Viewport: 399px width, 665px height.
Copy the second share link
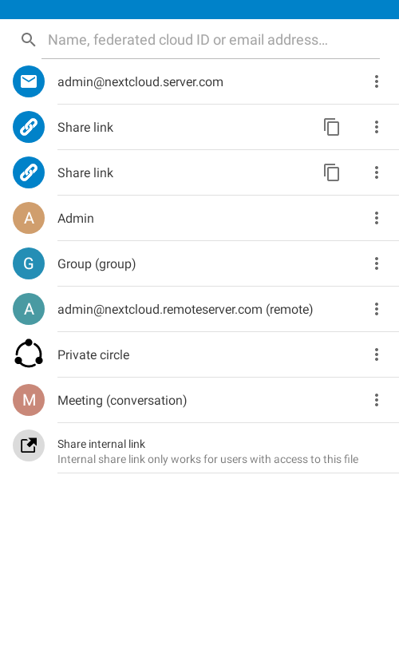(x=332, y=172)
